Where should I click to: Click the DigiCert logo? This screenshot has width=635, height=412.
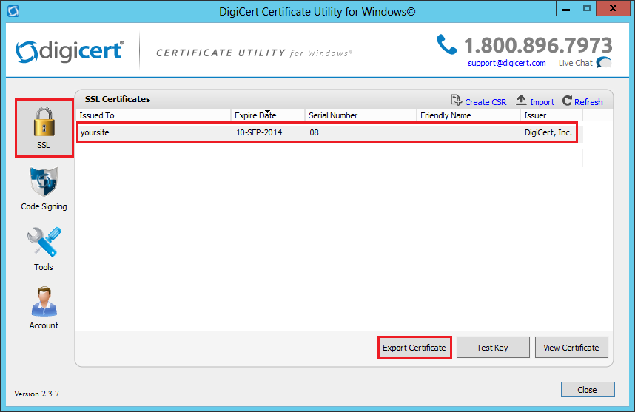pyautogui.click(x=70, y=51)
